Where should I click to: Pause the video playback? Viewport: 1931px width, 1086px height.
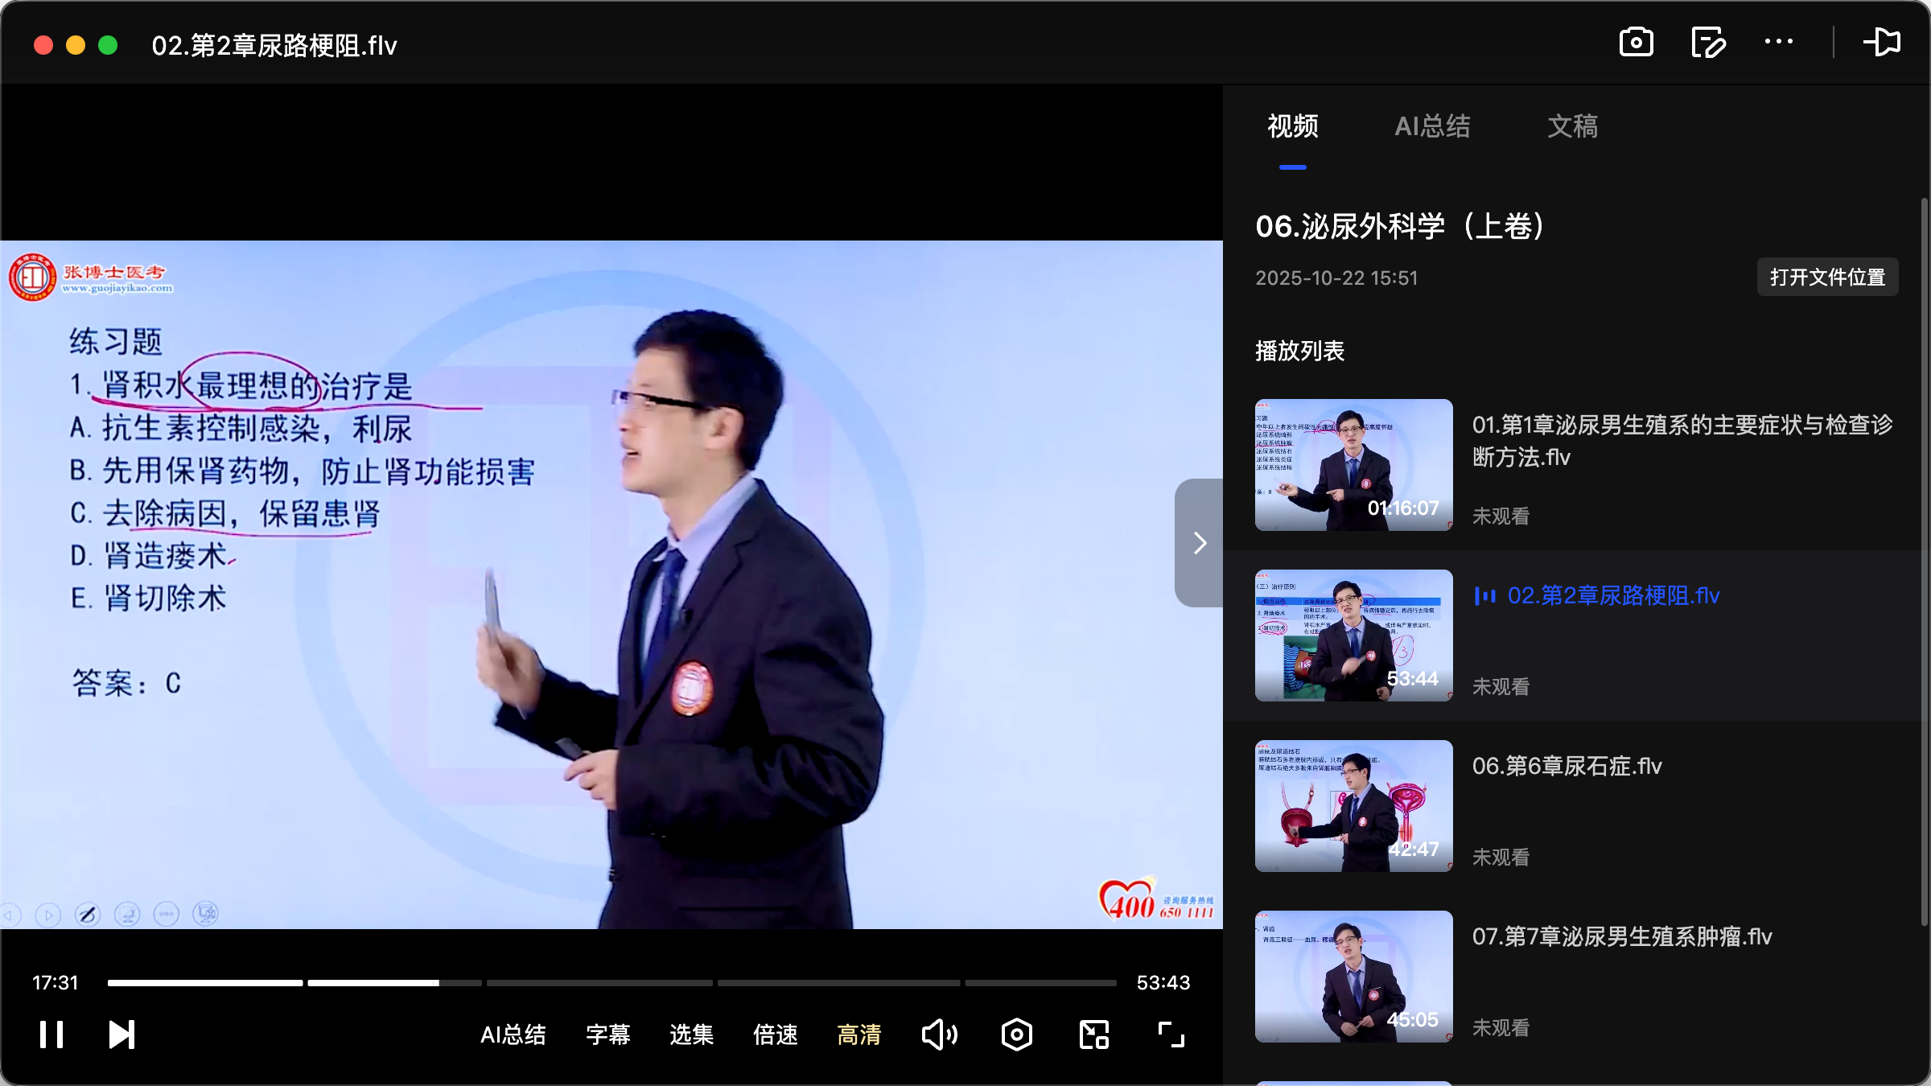(x=51, y=1035)
